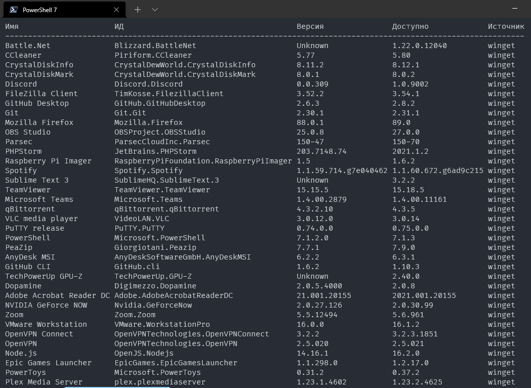Click the Версия column header
The height and width of the screenshot is (388, 531).
(x=310, y=26)
